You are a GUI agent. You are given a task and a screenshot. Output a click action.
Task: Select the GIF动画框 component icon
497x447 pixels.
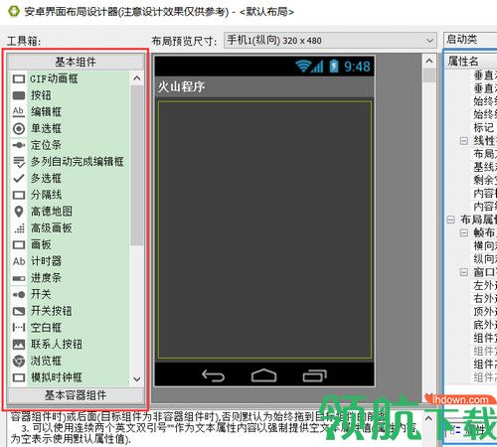[19, 78]
